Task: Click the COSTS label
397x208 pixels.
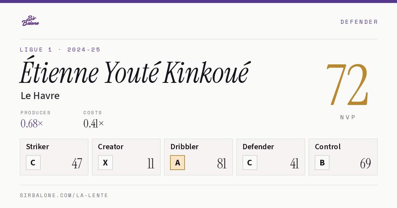Action: (x=93, y=113)
